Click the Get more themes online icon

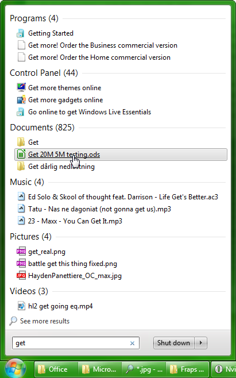(21, 88)
